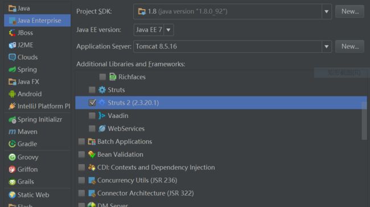Click New button beside Application Server

click(x=350, y=46)
